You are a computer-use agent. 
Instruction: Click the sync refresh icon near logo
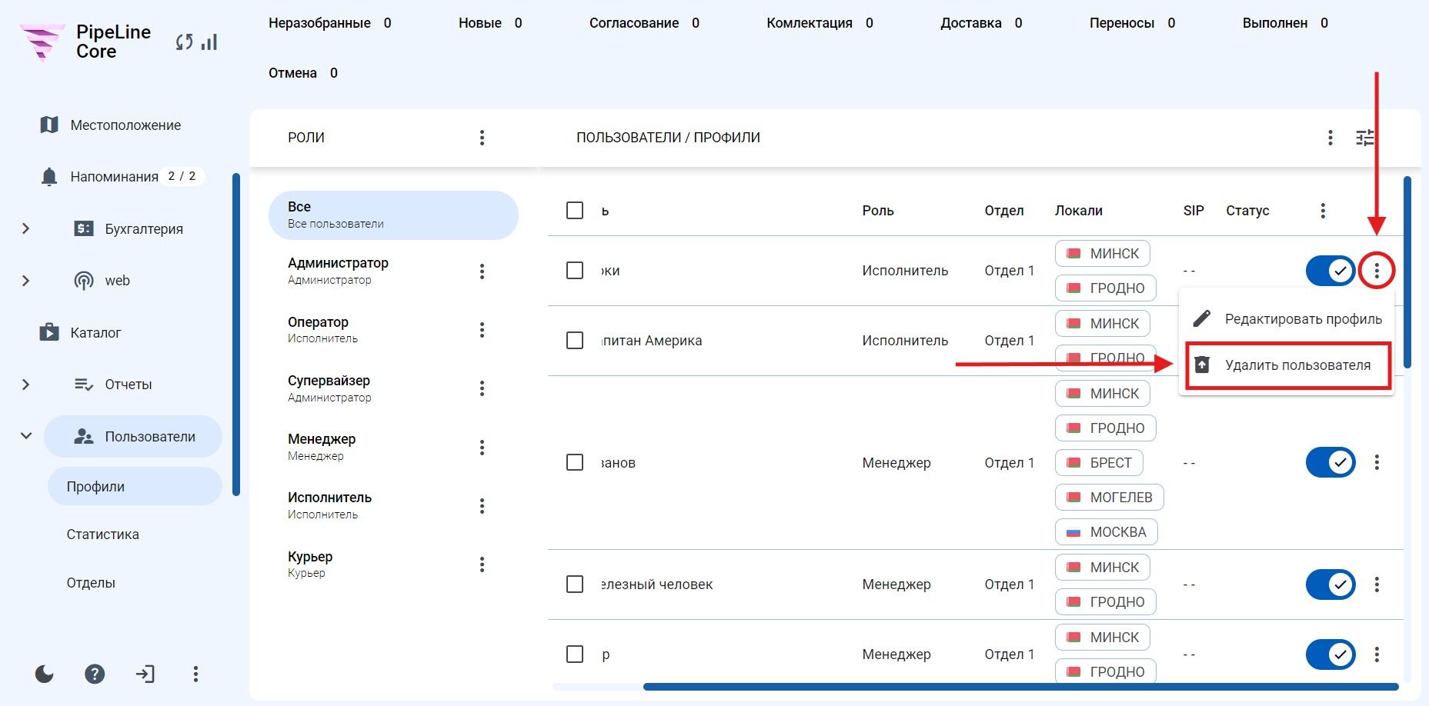(184, 42)
